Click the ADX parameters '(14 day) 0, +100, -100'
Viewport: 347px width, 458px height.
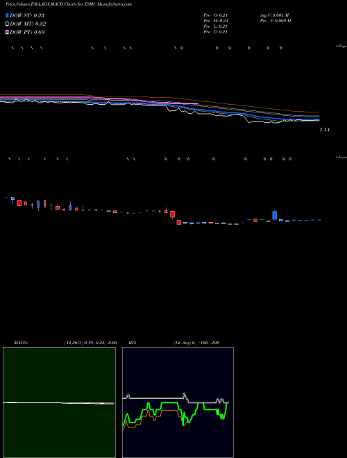196,343
